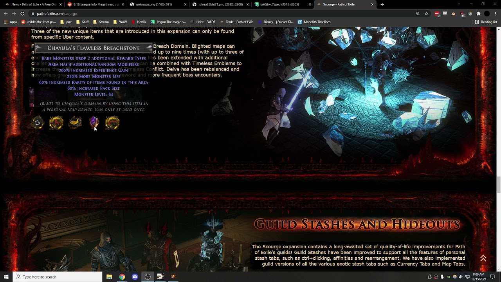Click the fifth breachstone icon in the row
This screenshot has width=501, height=282.
(x=112, y=123)
